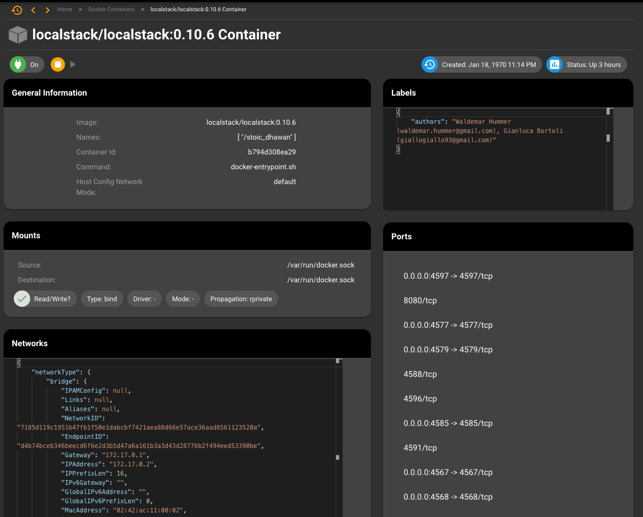Click the Driver: - chip
Viewport: 643px width, 517px height.
[145, 299]
